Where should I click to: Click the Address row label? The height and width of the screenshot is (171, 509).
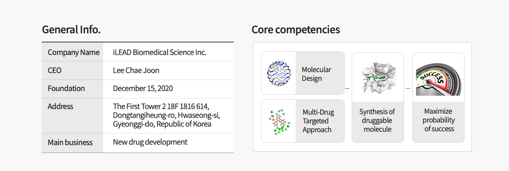pyautogui.click(x=60, y=106)
